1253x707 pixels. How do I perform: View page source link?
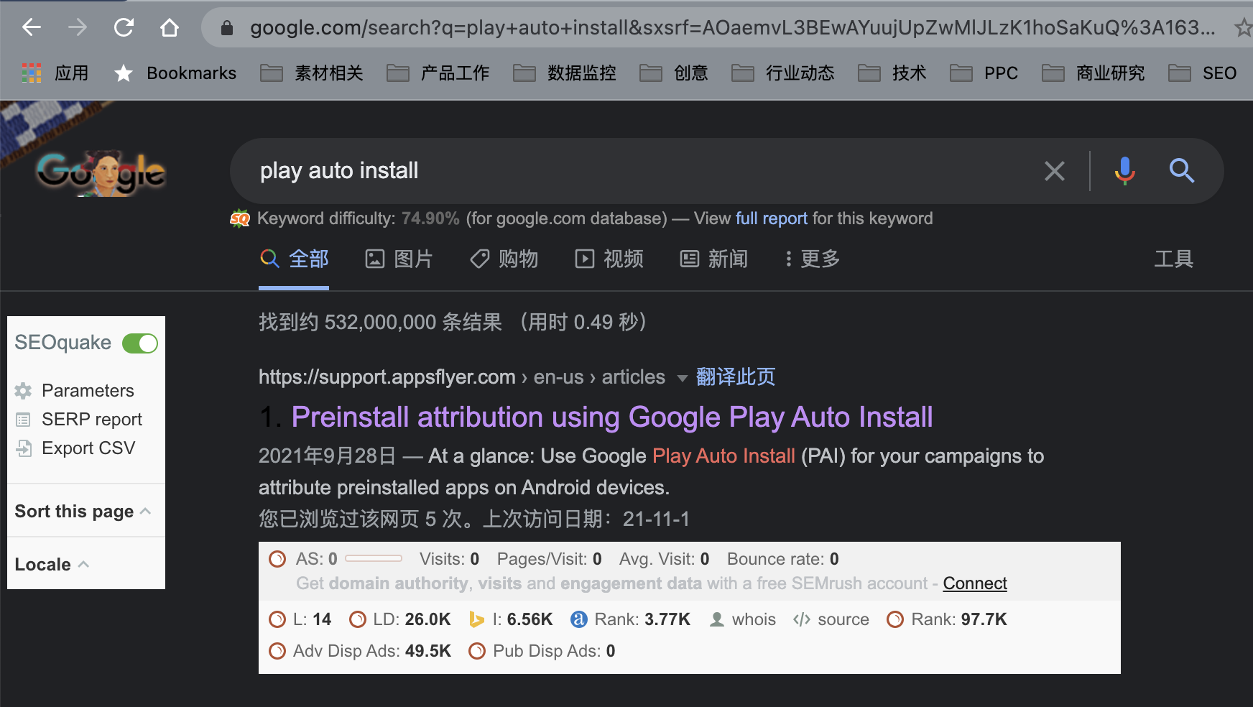[x=831, y=619]
